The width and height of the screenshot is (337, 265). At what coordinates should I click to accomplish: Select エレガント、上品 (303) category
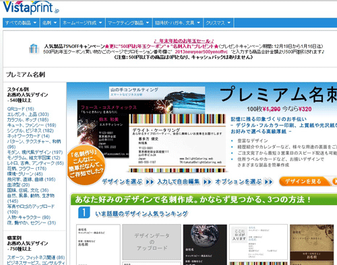[x=28, y=114]
